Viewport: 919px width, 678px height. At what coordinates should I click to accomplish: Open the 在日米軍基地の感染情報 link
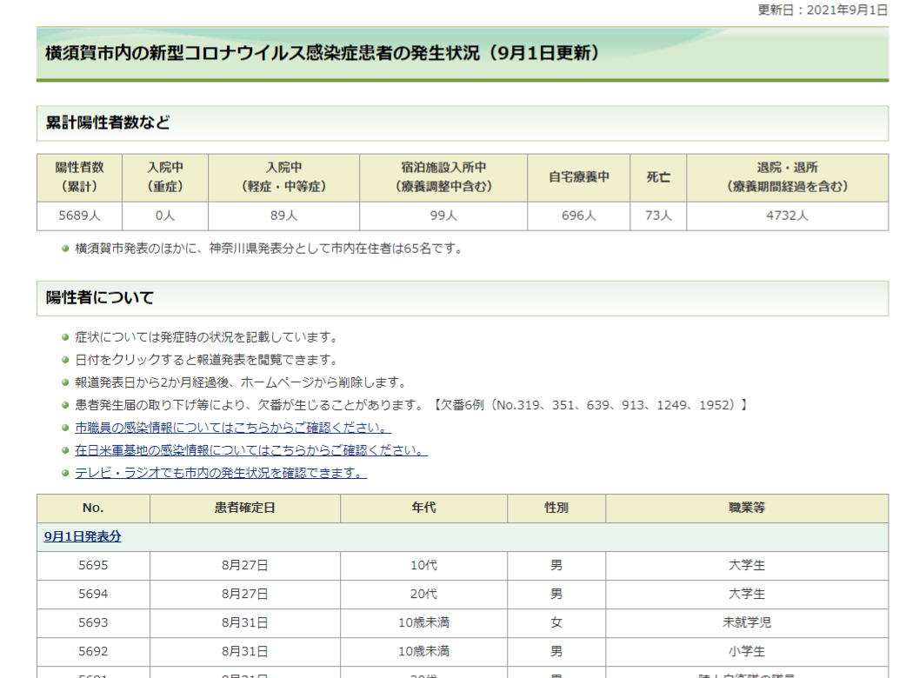point(250,450)
